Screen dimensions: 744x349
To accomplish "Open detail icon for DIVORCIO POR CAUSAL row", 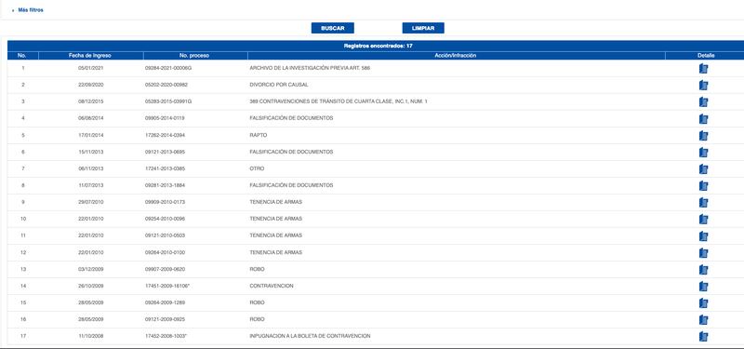I will point(703,85).
